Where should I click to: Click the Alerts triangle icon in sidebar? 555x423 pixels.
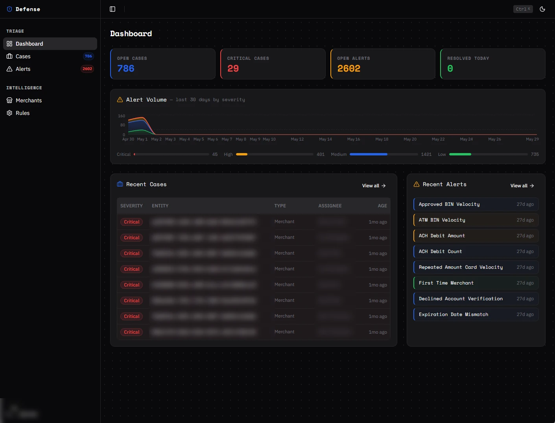click(9, 69)
